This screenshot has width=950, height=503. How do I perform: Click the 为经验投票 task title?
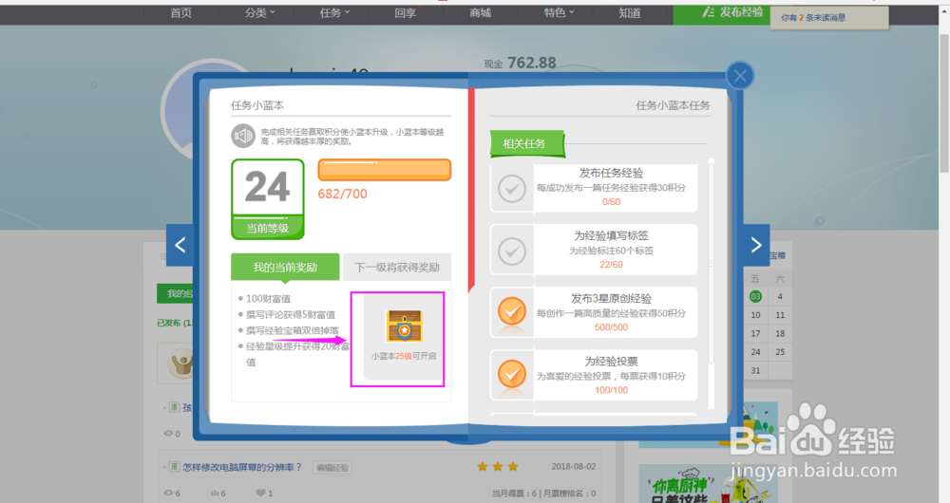point(611,362)
